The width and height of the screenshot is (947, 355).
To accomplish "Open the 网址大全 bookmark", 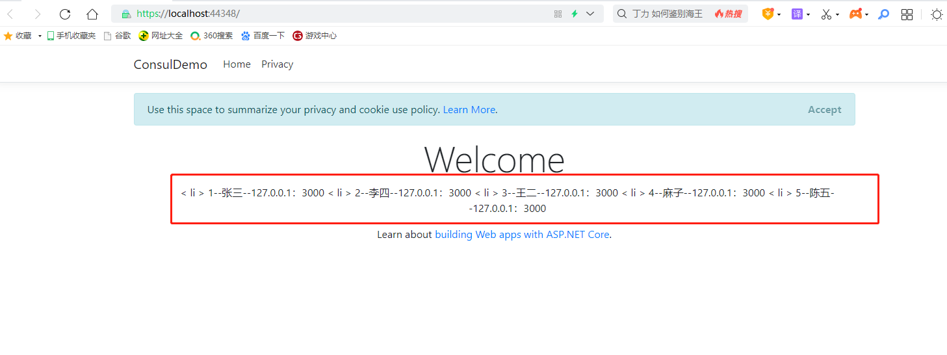I will point(161,36).
